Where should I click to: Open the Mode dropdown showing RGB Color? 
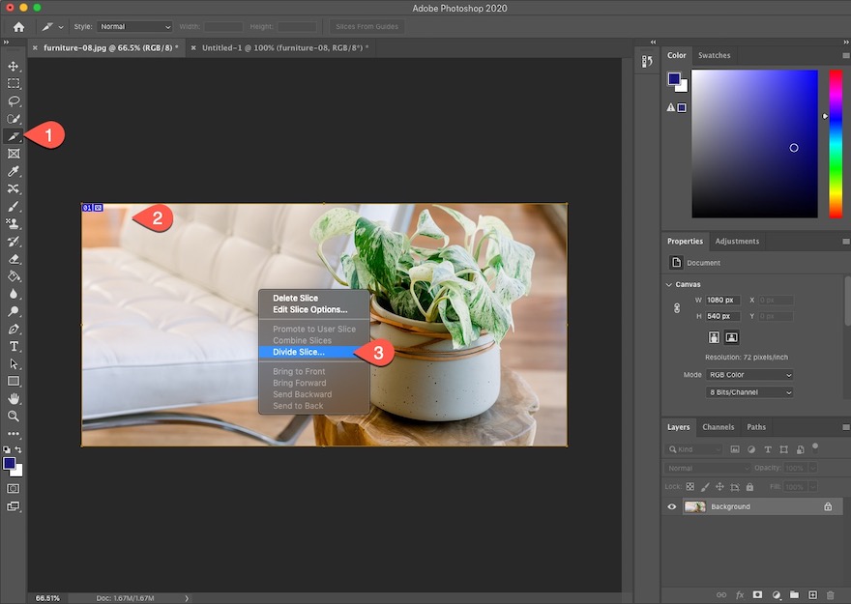pyautogui.click(x=749, y=375)
